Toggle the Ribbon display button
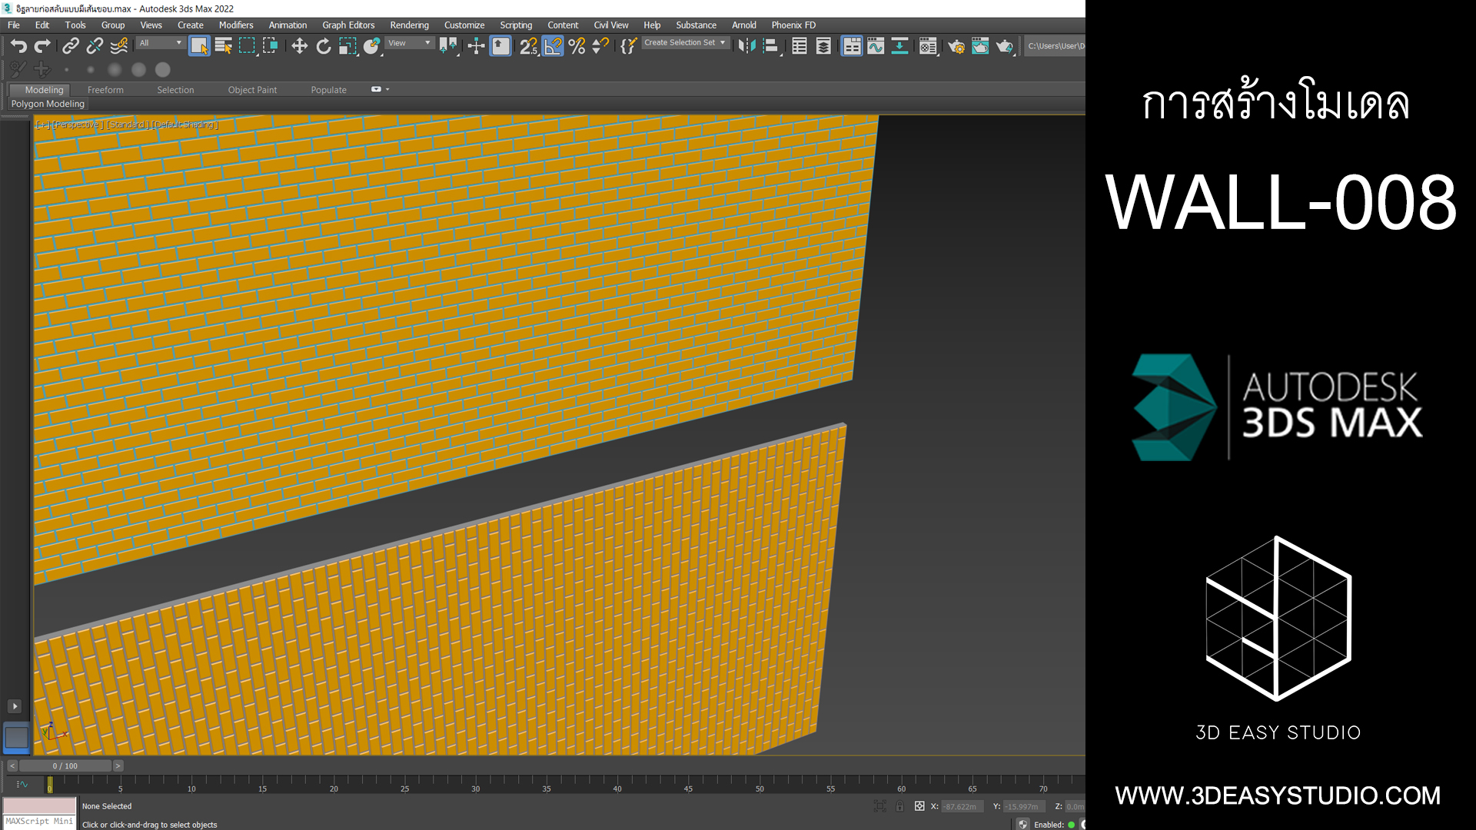Screen dimensions: 1476x830 pos(852,46)
